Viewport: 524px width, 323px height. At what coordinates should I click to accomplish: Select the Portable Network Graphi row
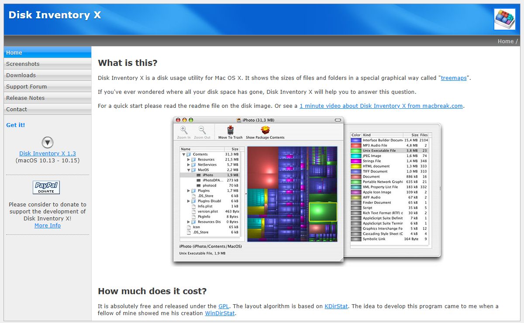[x=390, y=182]
